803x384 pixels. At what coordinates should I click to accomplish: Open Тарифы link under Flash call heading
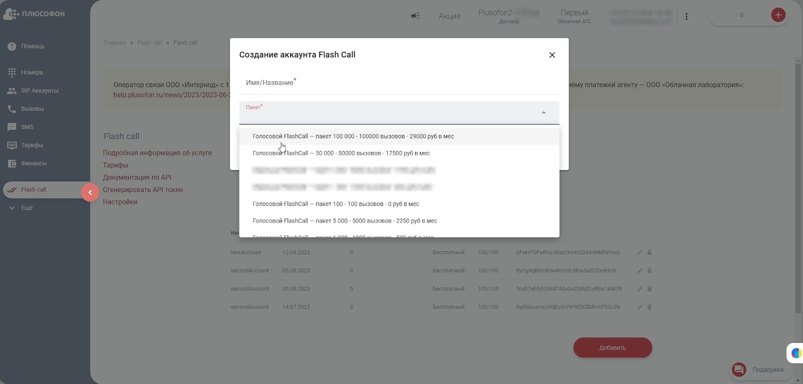115,165
